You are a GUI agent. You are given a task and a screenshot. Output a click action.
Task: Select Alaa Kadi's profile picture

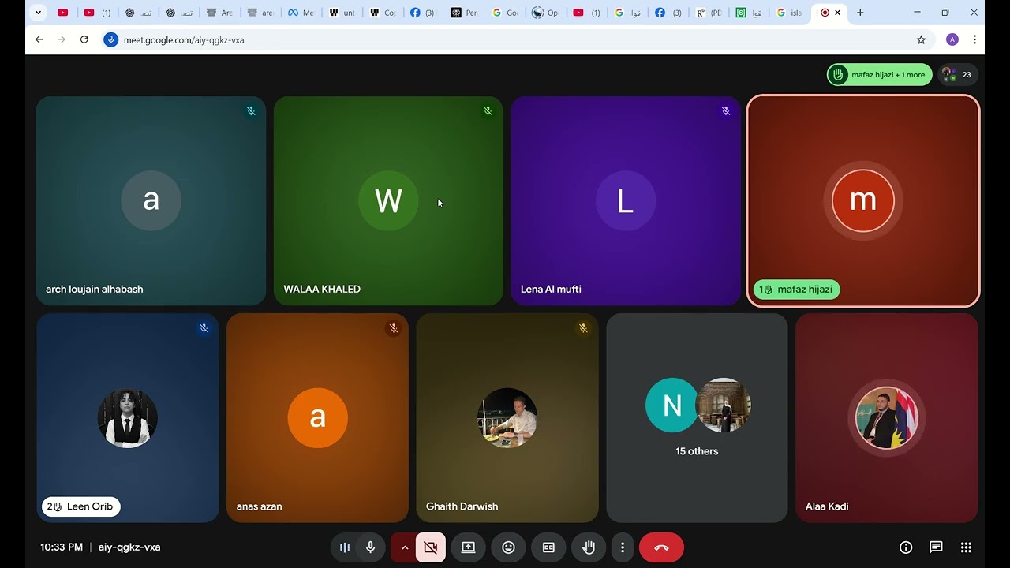coord(887,418)
